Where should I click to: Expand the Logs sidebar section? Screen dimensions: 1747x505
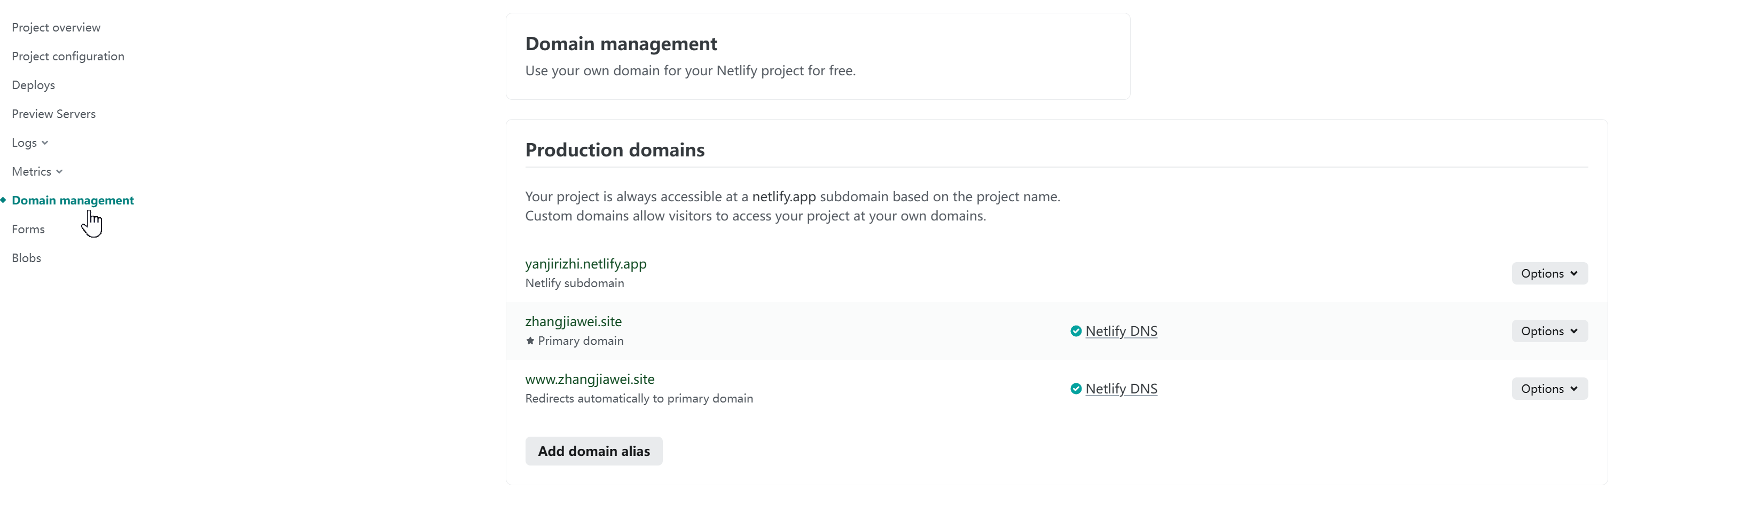point(30,143)
